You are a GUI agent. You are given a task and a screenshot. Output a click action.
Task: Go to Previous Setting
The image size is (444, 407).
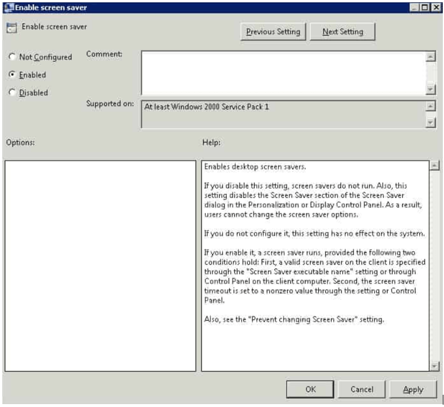273,31
